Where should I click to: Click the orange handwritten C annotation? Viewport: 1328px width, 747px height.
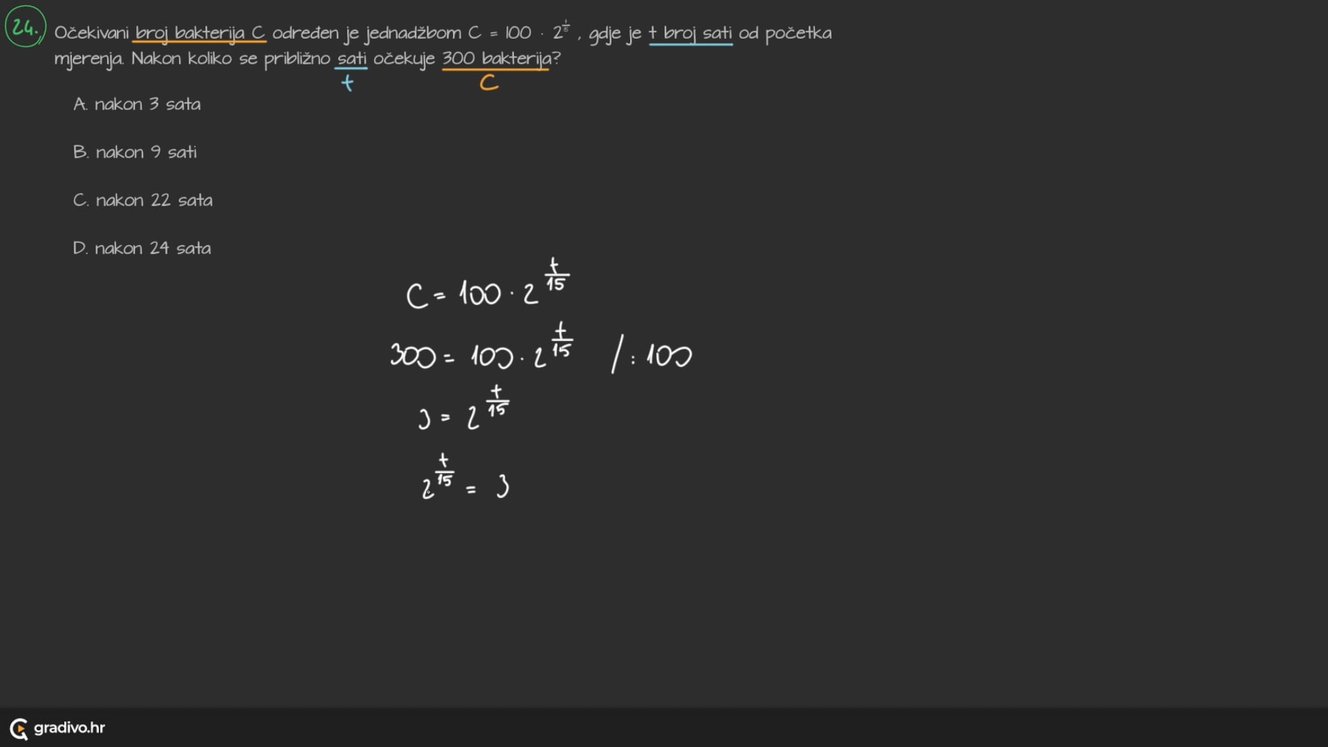(489, 84)
